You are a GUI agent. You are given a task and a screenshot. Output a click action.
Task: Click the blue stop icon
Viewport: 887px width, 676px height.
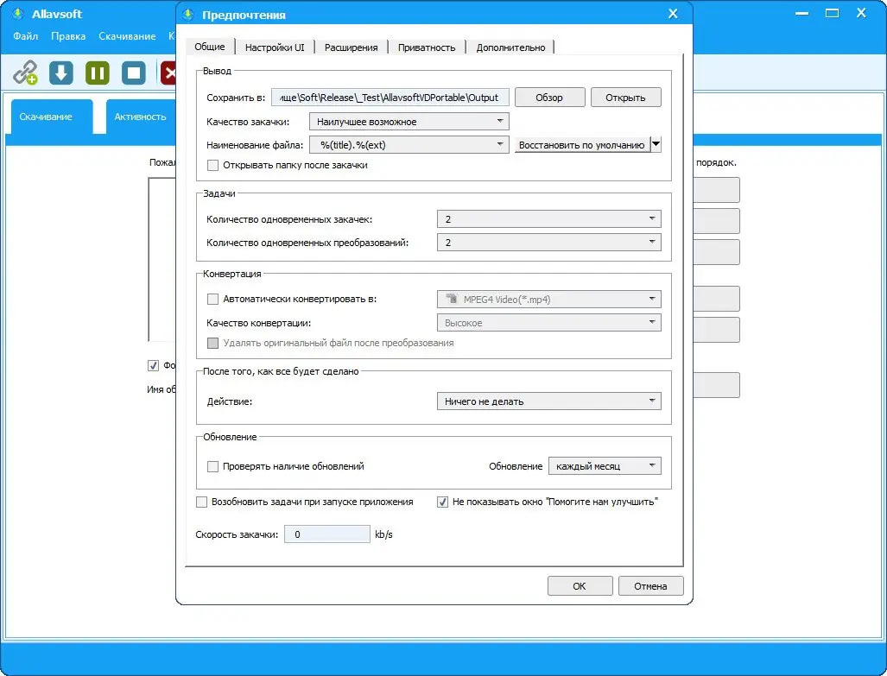click(x=131, y=73)
